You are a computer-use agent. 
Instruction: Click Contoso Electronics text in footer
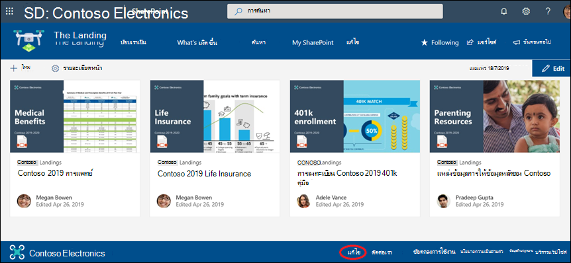coord(67,253)
